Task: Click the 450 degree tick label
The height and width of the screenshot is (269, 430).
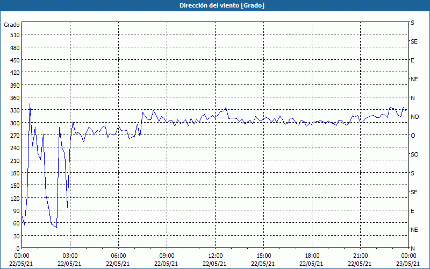Action: (15, 60)
